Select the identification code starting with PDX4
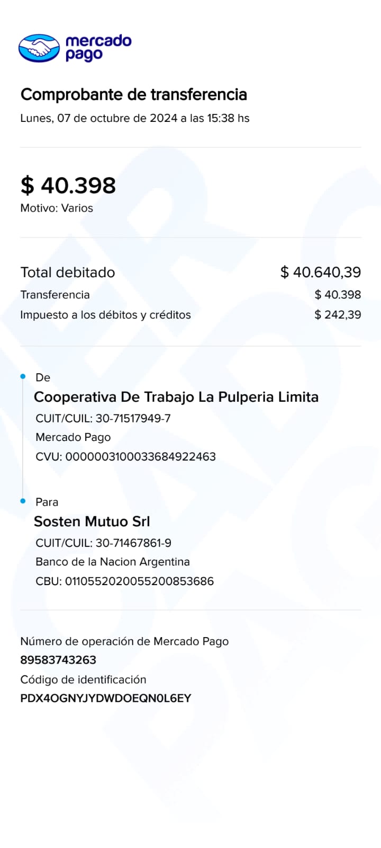381x848 pixels. pos(105,699)
